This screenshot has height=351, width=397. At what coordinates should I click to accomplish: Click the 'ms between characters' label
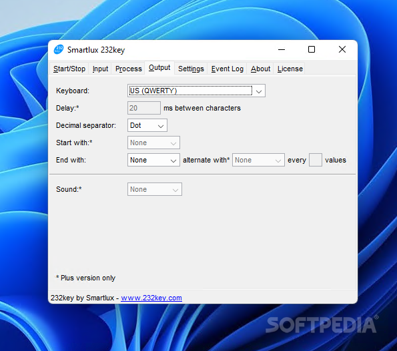pyautogui.click(x=202, y=108)
